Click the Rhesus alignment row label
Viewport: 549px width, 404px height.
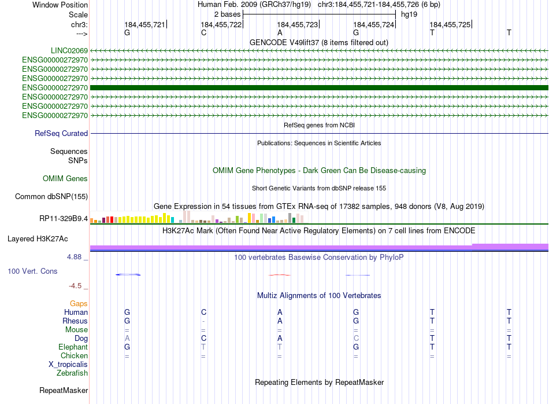(x=75, y=321)
